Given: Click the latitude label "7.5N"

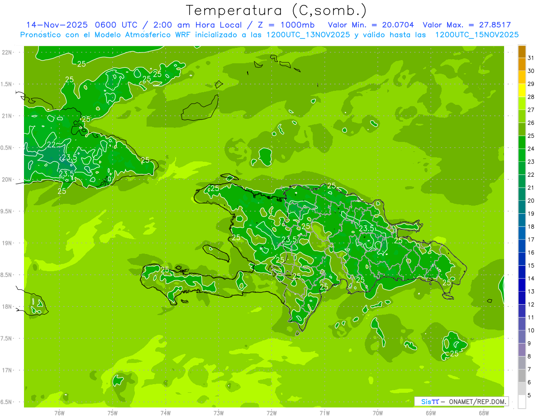Looking at the screenshot, I should pyautogui.click(x=7, y=339).
